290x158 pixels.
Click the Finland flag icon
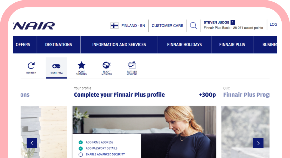[114, 26]
